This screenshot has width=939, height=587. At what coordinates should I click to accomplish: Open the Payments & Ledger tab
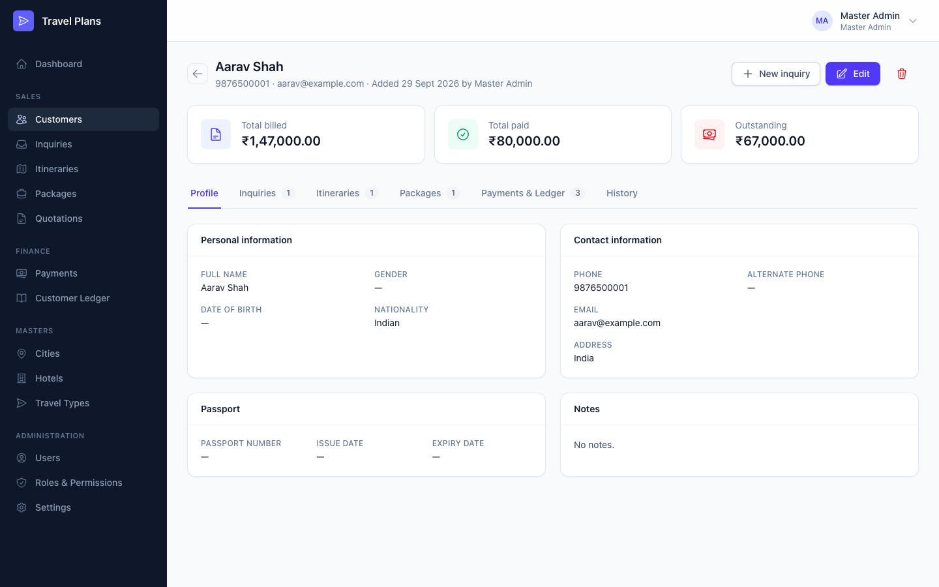[x=533, y=193]
